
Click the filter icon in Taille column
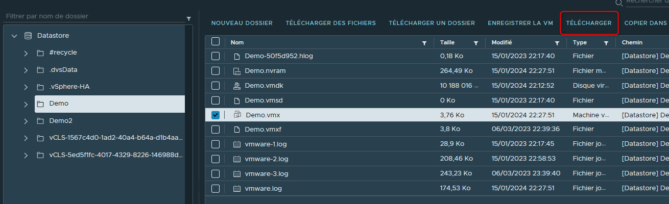coord(476,43)
